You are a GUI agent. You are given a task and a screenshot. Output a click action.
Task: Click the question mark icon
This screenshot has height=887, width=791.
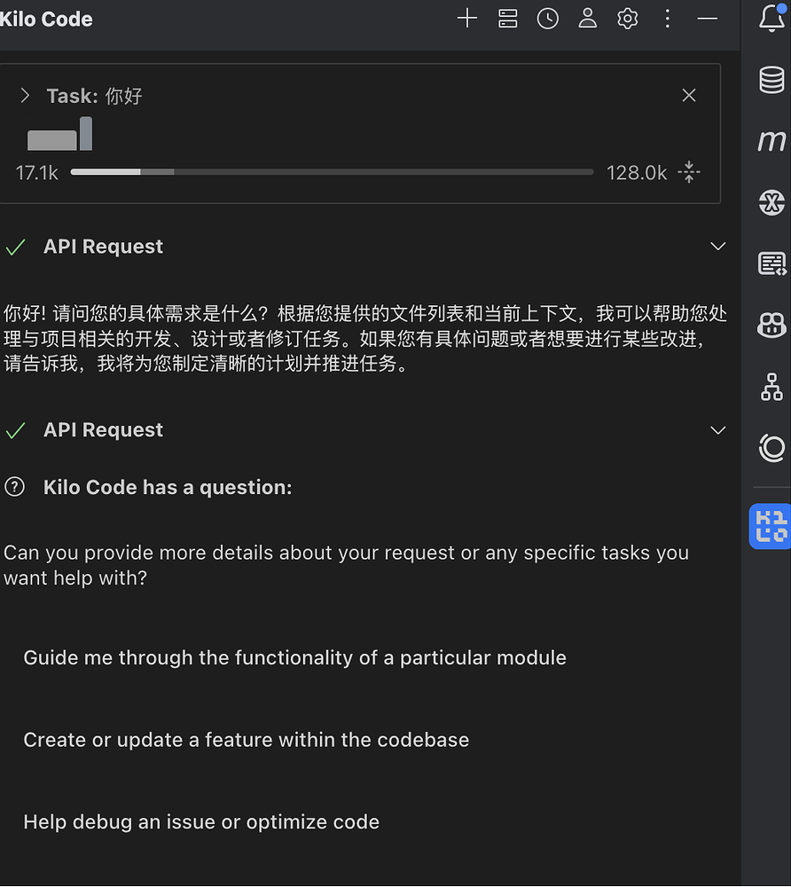15,486
